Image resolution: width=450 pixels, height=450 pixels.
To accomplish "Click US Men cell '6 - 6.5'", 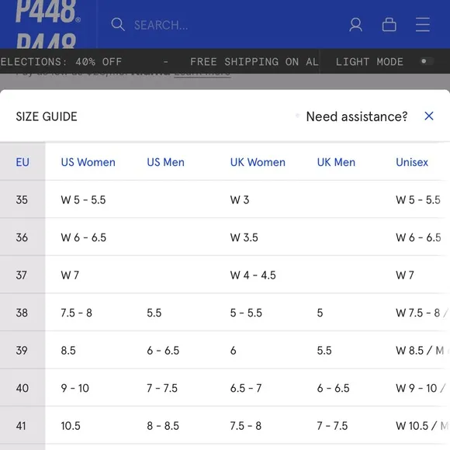I will [x=163, y=350].
